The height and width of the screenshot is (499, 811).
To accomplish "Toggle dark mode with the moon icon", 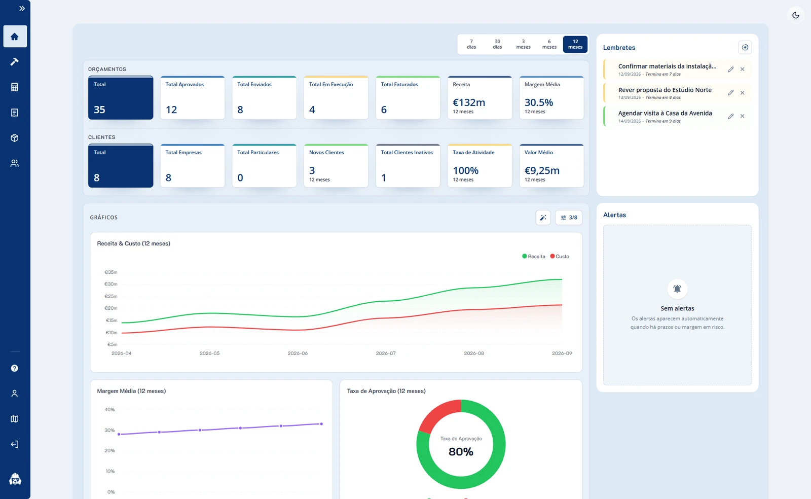I will click(796, 15).
